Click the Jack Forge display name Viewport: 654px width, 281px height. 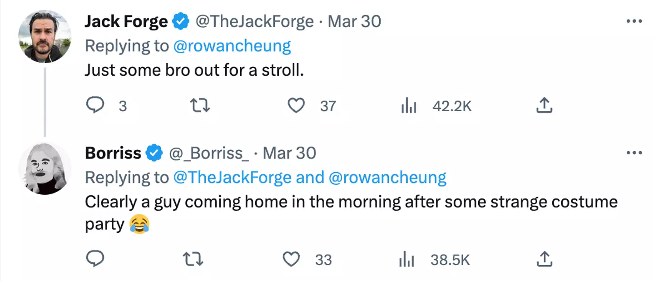[x=126, y=21]
